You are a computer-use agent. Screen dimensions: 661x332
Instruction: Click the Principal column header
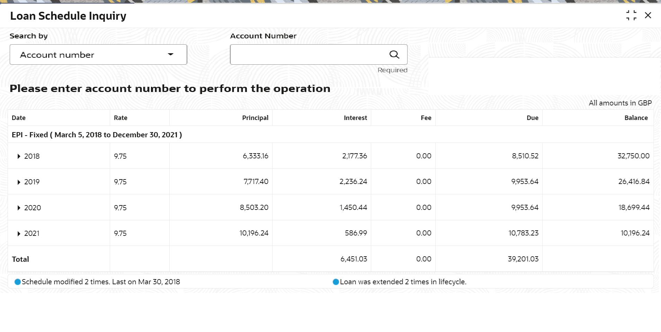tap(255, 118)
